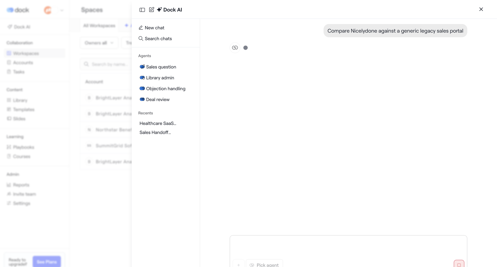The width and height of the screenshot is (497, 267).
Task: Click the See Plans upgrade button
Action: tap(47, 262)
